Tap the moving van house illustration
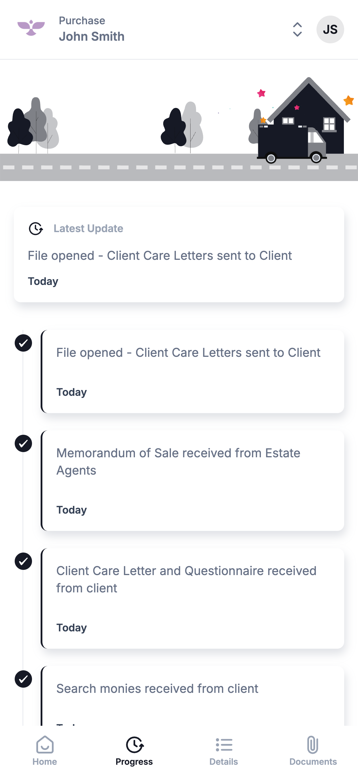The width and height of the screenshot is (358, 776). pyautogui.click(x=301, y=120)
